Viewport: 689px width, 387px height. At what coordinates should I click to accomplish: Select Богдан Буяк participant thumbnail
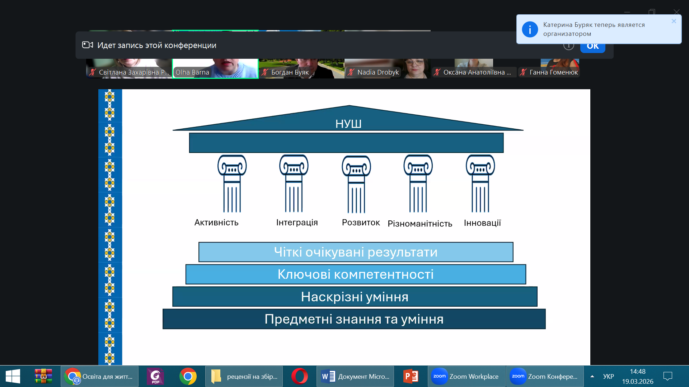[x=301, y=68]
